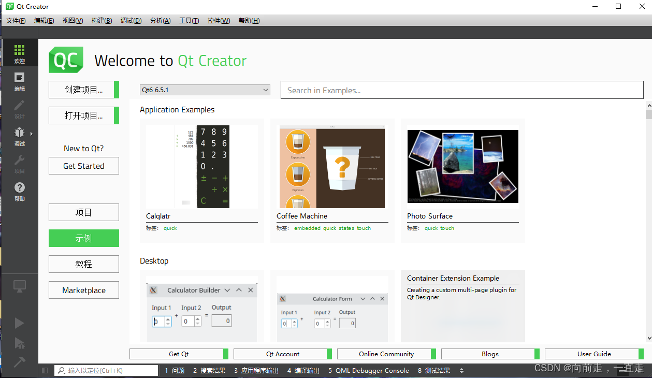Open the Blogs link
Viewport: 652px width, 378px height.
coord(490,354)
